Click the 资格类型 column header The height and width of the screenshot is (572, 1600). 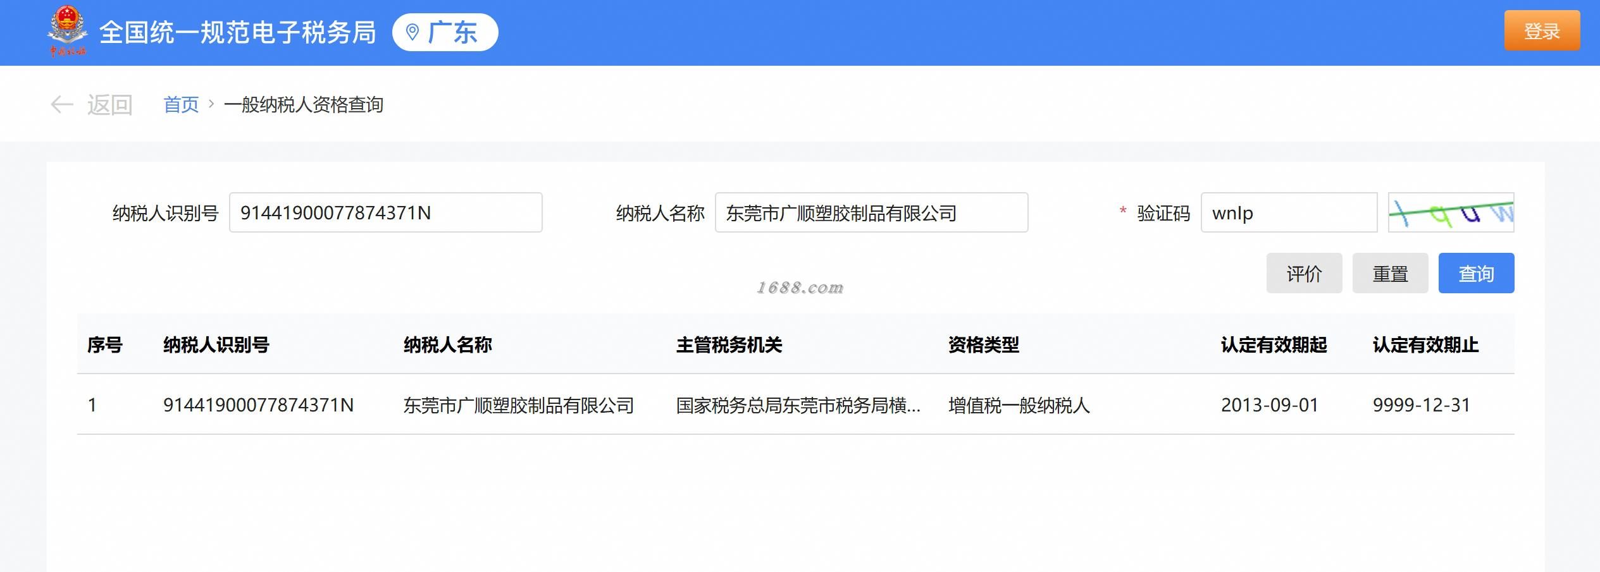point(984,344)
